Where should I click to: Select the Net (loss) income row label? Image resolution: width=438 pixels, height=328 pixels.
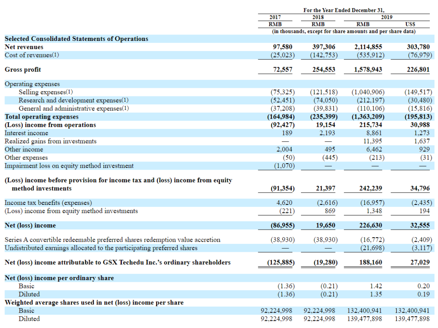click(x=30, y=226)
